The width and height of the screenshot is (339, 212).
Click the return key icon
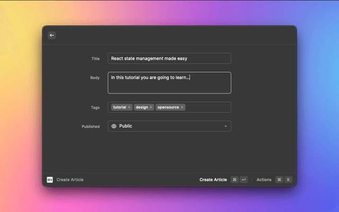pyautogui.click(x=244, y=180)
